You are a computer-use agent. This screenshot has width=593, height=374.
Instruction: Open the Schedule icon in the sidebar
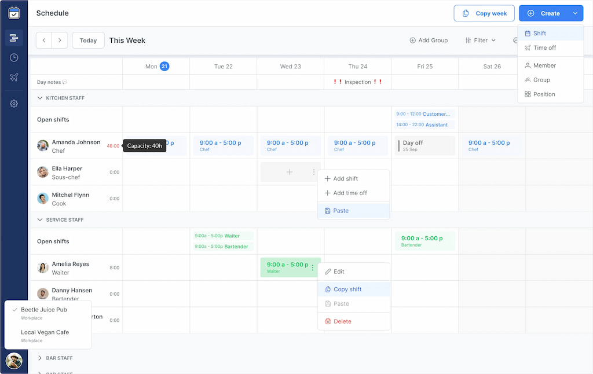coord(14,37)
